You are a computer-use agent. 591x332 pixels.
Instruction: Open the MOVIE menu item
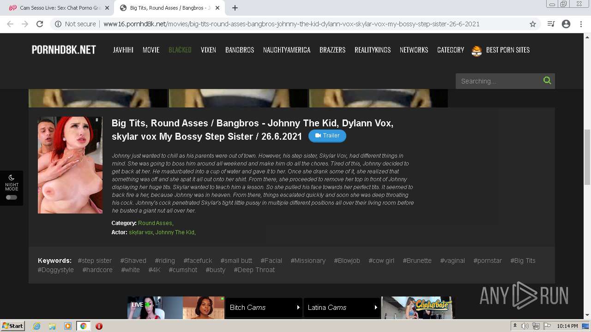151,50
